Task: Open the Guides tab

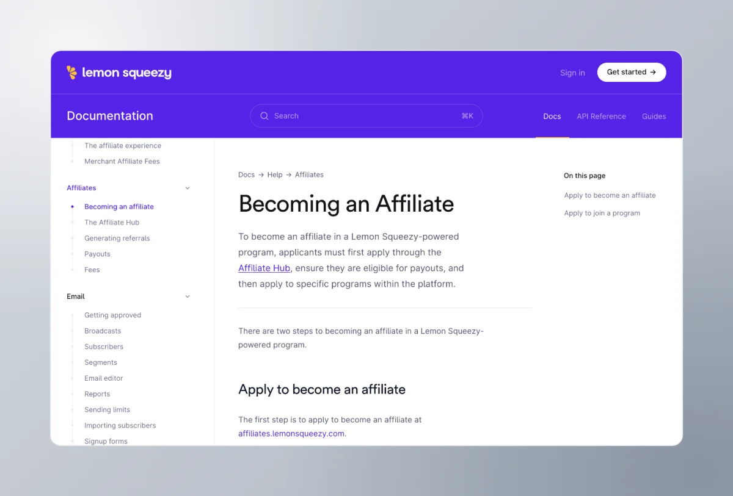Action: (654, 117)
